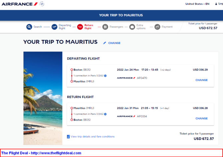Click the Air France logo in departing card
Image resolution: width=223 pixels, height=157 pixels.
(126, 78)
